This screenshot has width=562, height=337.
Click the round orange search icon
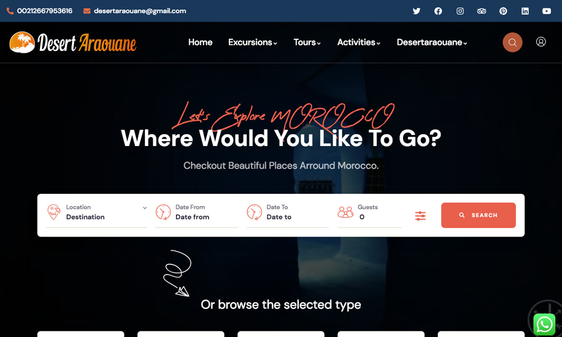[513, 42]
